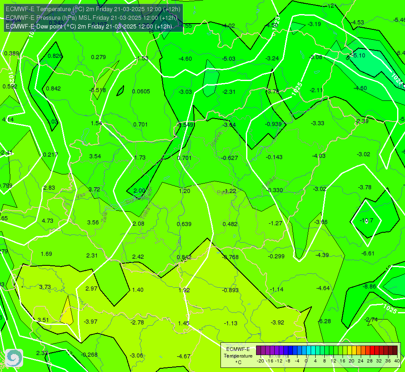Click the dew point value -3.33
The width and height of the screenshot is (405, 372).
(x=318, y=123)
